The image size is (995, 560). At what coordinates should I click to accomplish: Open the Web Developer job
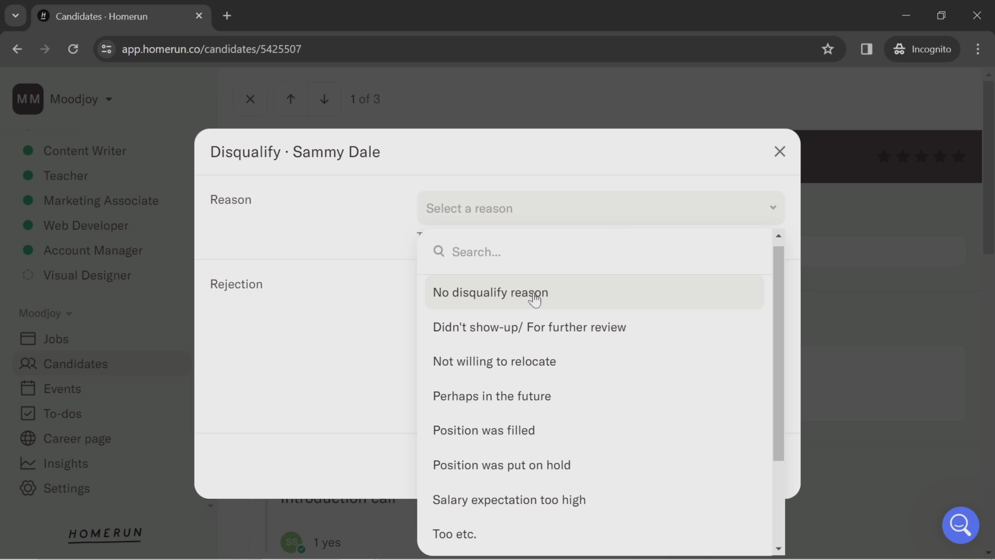coord(86,225)
